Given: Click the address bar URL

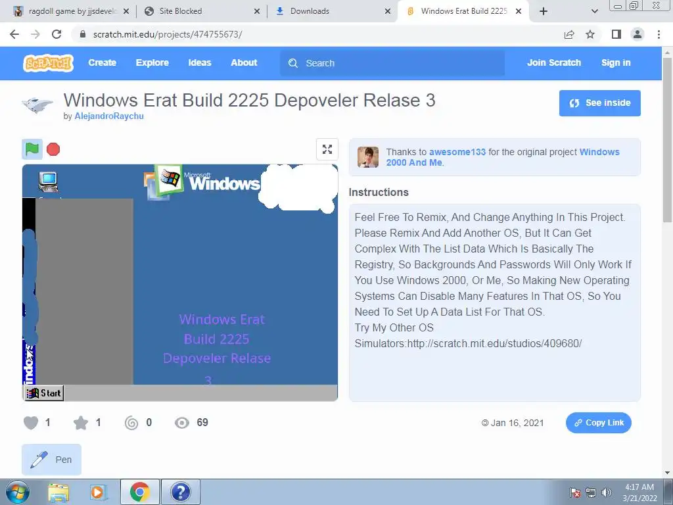Looking at the screenshot, I should 168,34.
